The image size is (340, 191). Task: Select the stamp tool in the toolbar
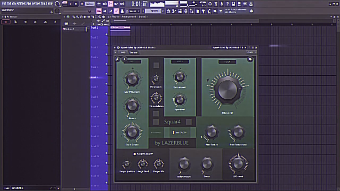point(122,11)
